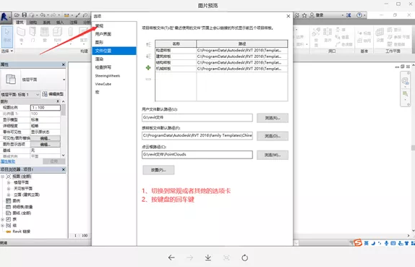Click the favorites star icon

[304, 15]
